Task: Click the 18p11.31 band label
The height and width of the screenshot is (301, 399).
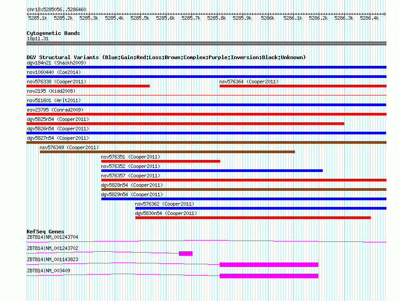Action: pyautogui.click(x=38, y=39)
